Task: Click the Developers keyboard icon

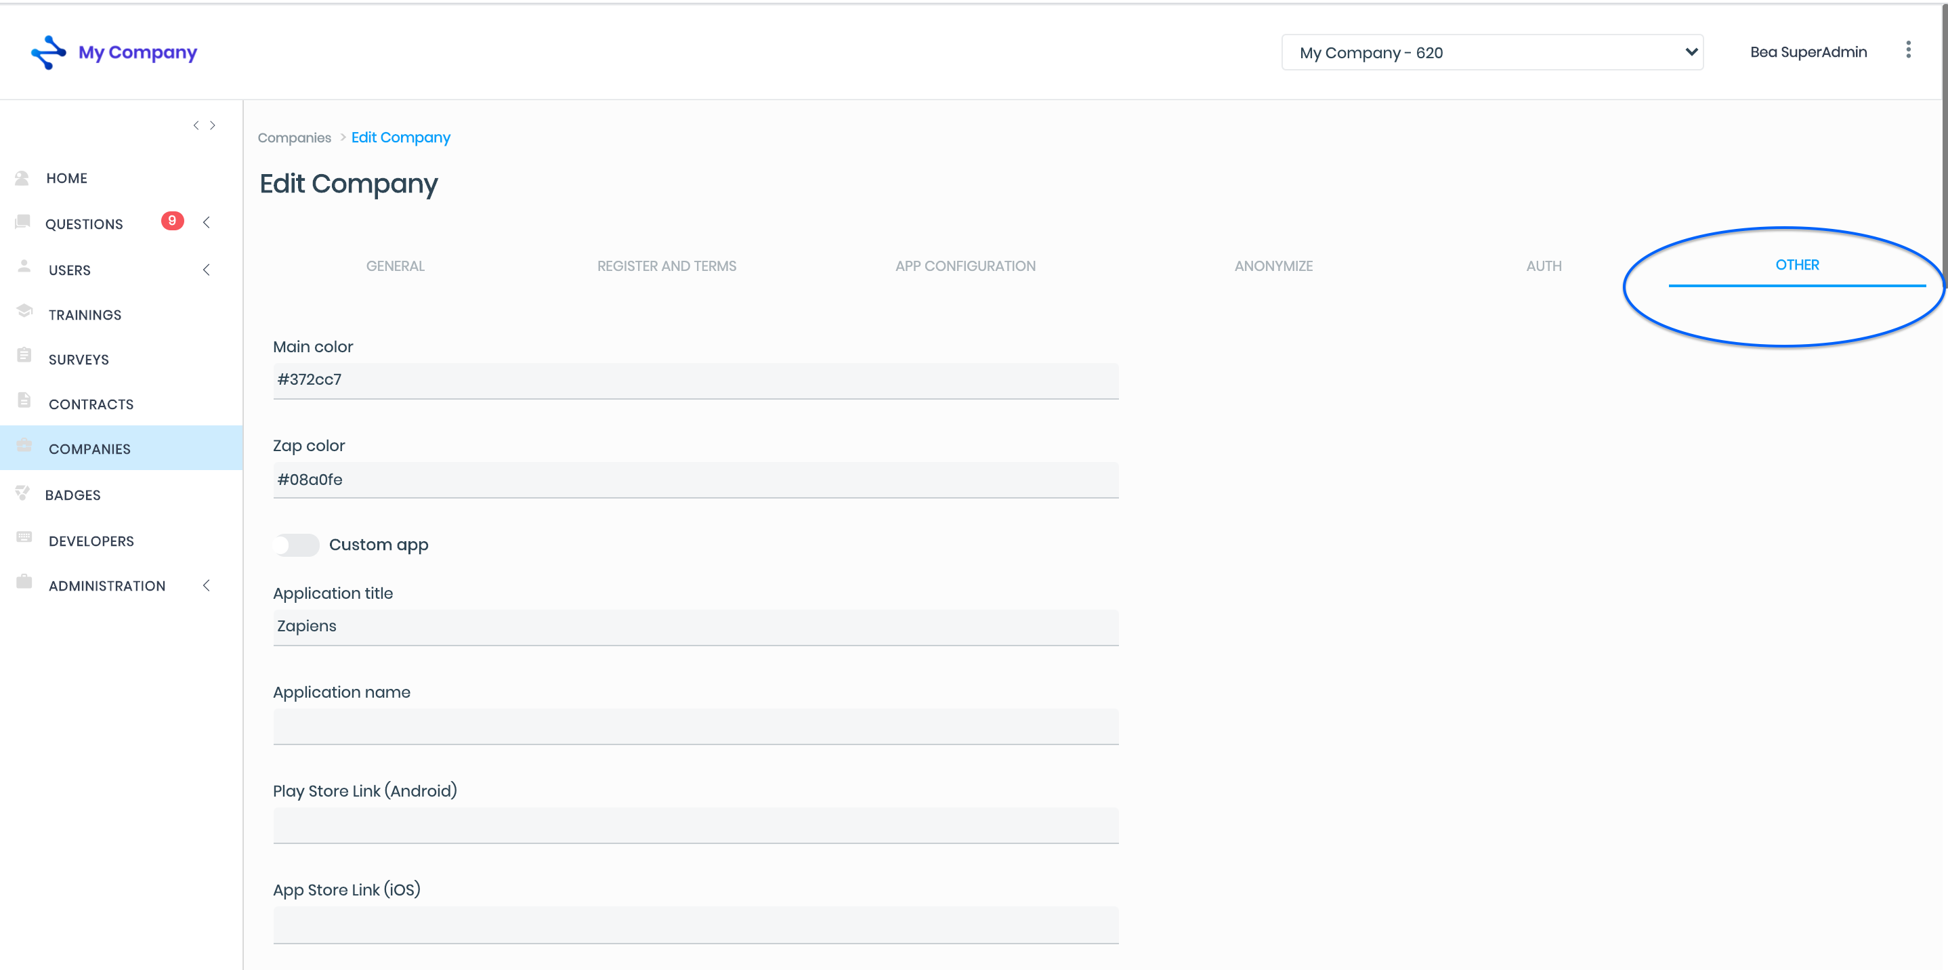Action: click(24, 538)
